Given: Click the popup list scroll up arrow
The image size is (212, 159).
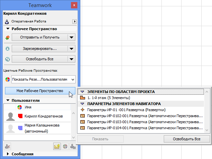Looking at the screenshot, I should (207, 92).
